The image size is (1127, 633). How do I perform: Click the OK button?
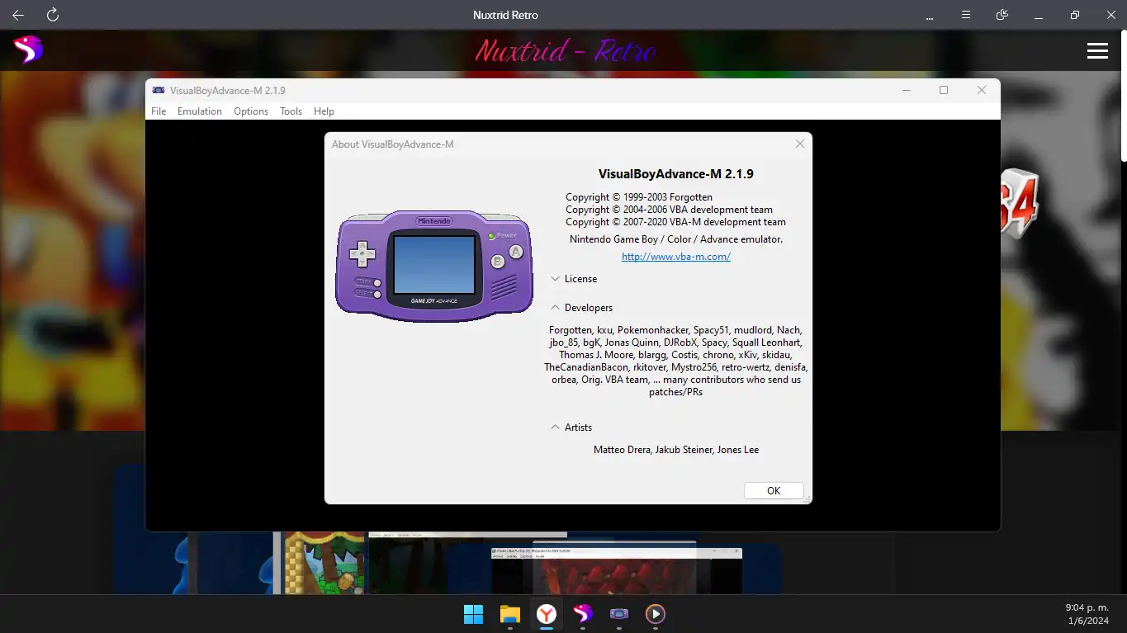tap(774, 490)
